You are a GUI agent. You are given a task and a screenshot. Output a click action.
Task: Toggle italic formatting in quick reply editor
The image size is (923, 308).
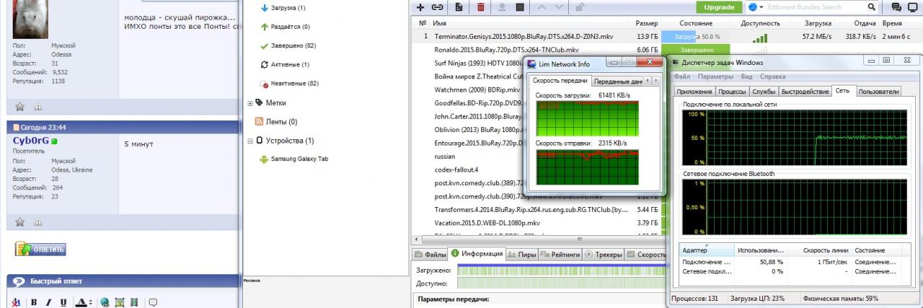point(49,302)
